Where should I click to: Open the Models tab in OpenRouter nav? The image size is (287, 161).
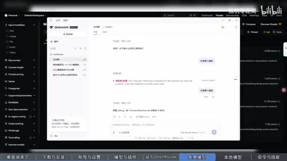219,16
